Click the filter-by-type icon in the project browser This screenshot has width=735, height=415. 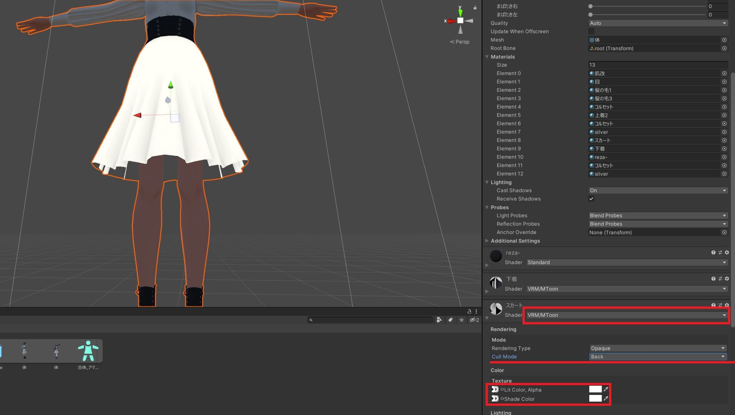pyautogui.click(x=439, y=320)
